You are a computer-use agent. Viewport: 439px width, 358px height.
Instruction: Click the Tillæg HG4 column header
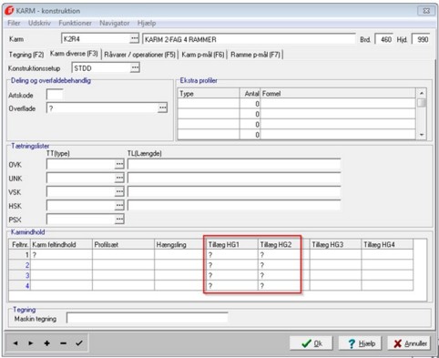point(387,244)
